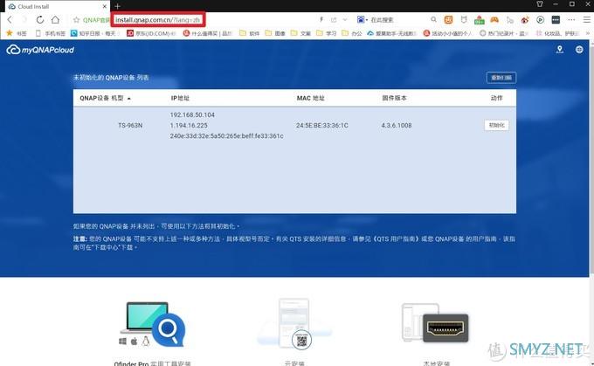Select the TS-963N device row
This screenshot has height=366, width=594.
(294, 126)
